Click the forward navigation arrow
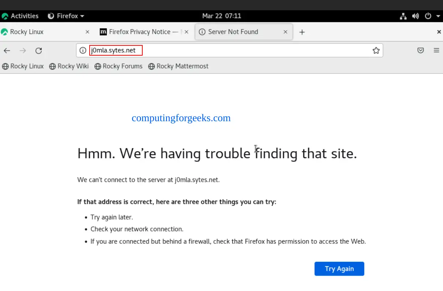Screen dimensions: 443x291 (23, 51)
